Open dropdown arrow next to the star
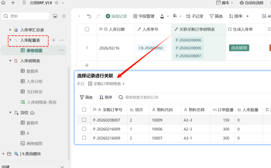The image size is (271, 168). coord(63,3)
